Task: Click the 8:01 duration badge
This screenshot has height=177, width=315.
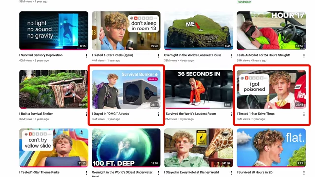Action: tap(227, 105)
